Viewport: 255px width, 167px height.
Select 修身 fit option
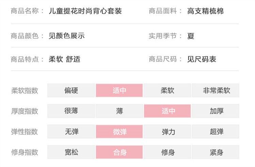click(168, 152)
